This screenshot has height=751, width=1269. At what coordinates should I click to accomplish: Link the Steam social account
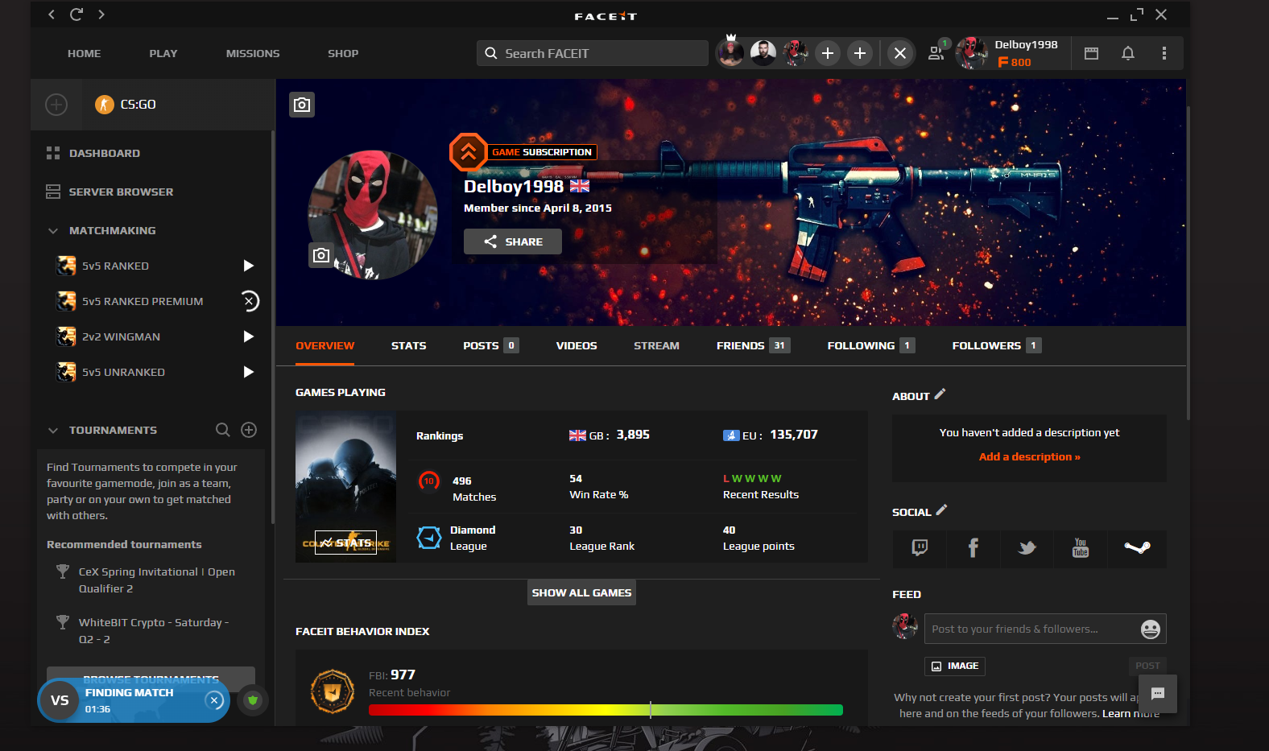[x=1137, y=549]
